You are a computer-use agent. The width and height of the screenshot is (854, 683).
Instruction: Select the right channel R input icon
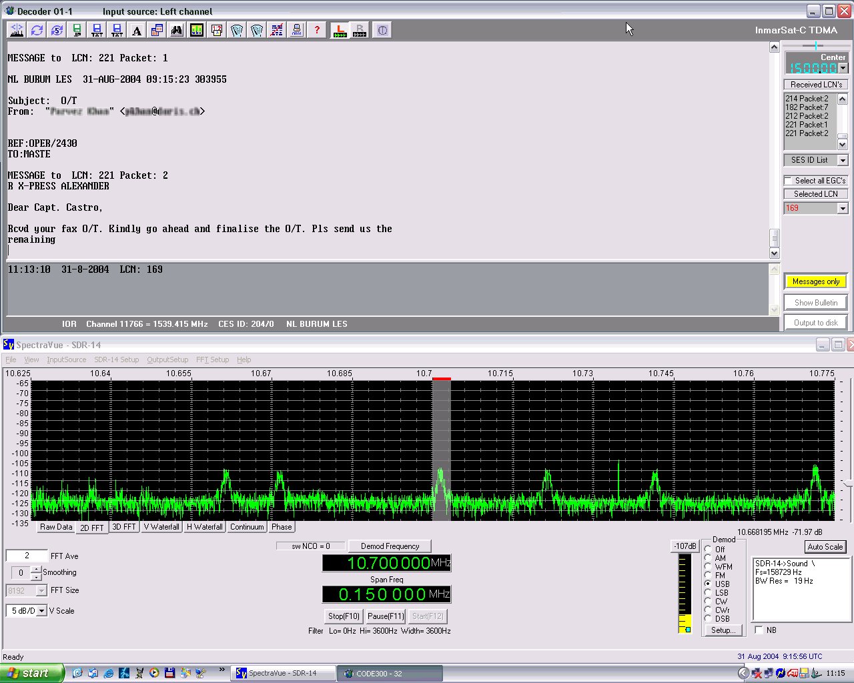point(360,30)
